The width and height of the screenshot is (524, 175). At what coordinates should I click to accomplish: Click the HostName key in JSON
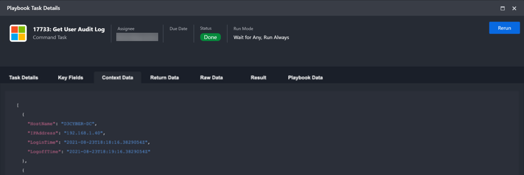click(x=41, y=124)
